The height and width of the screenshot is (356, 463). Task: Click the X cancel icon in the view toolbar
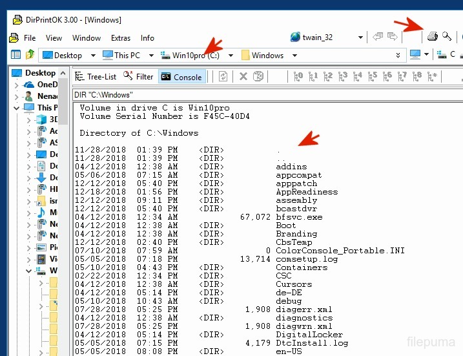click(x=243, y=76)
